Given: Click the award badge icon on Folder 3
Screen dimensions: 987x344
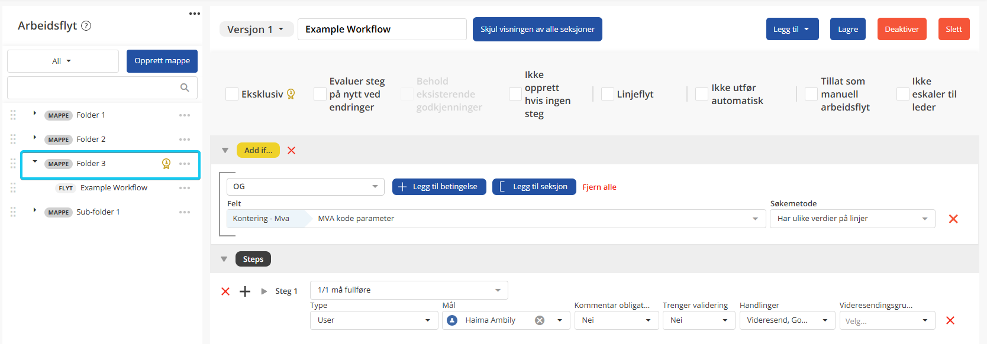Looking at the screenshot, I should click(x=166, y=164).
